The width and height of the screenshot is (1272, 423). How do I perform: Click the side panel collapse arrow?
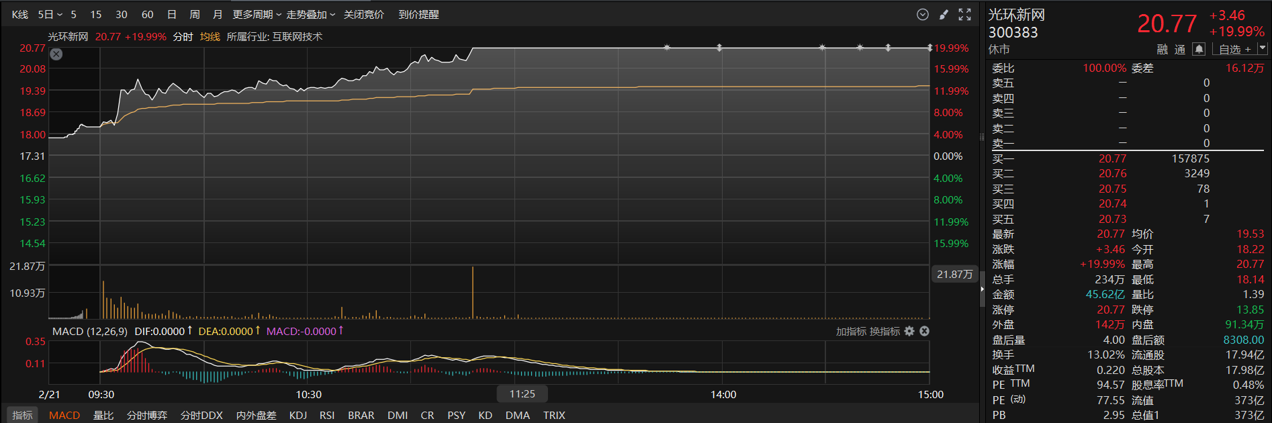(982, 289)
